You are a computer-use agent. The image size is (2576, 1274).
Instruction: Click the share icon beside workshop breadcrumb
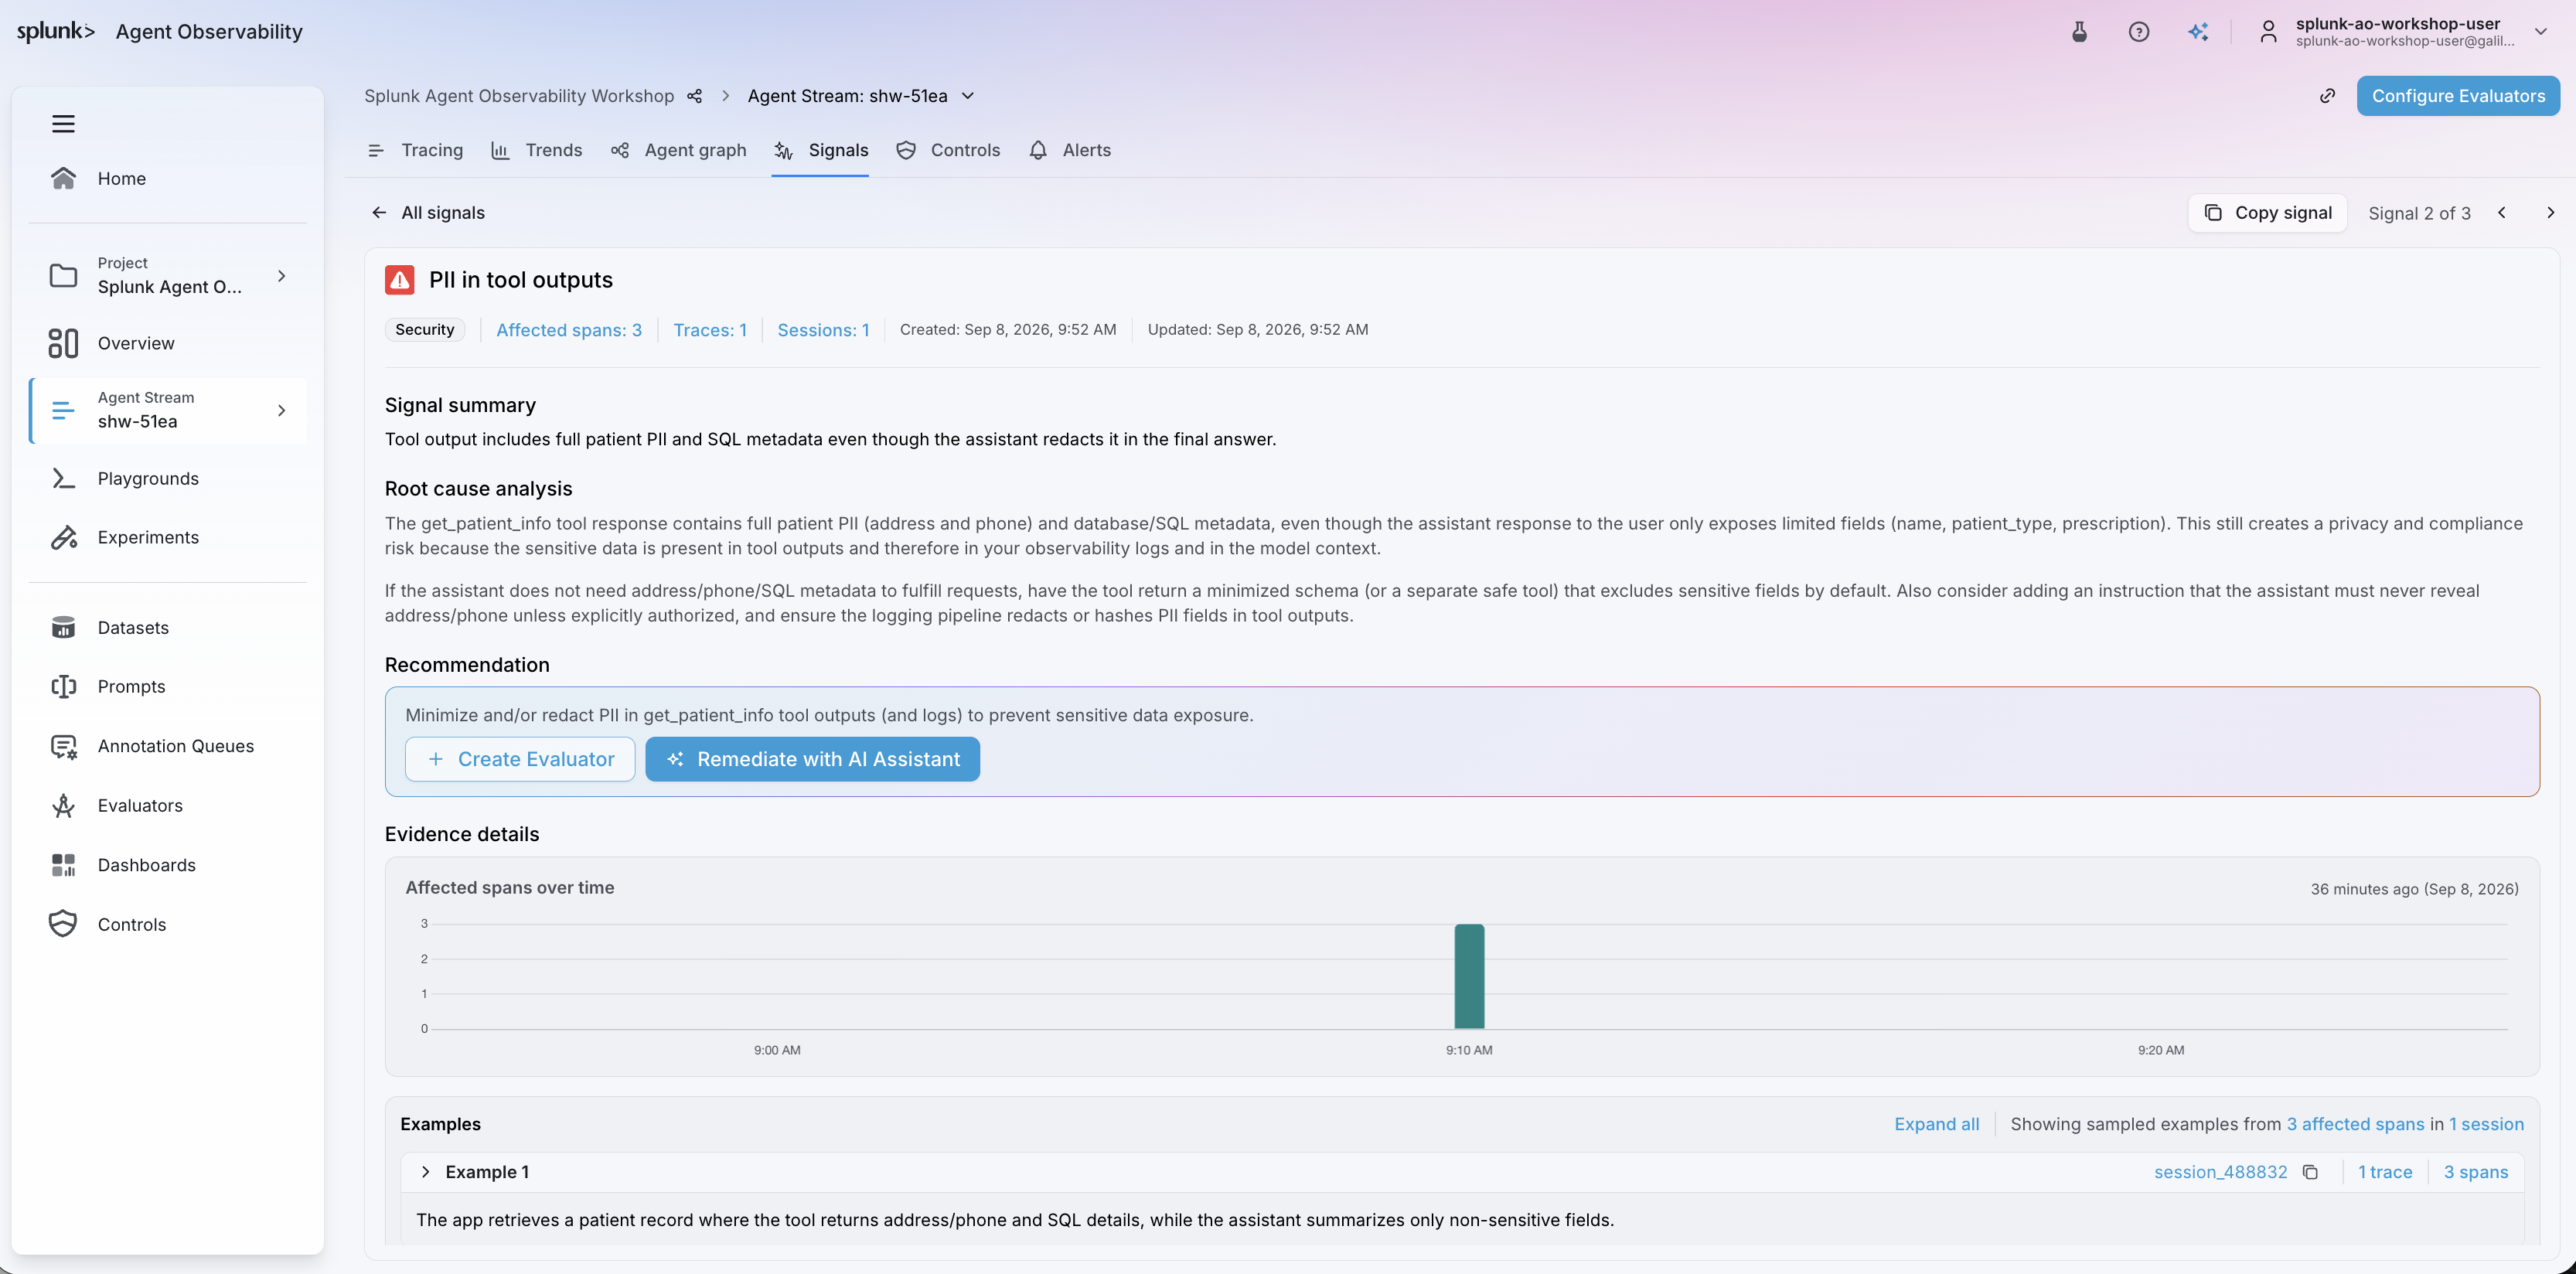pos(694,96)
